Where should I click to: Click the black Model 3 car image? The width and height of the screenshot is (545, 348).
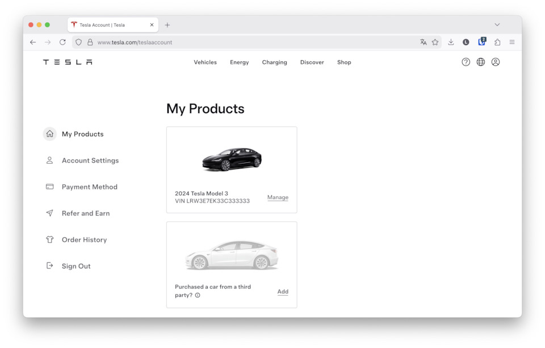click(x=232, y=159)
